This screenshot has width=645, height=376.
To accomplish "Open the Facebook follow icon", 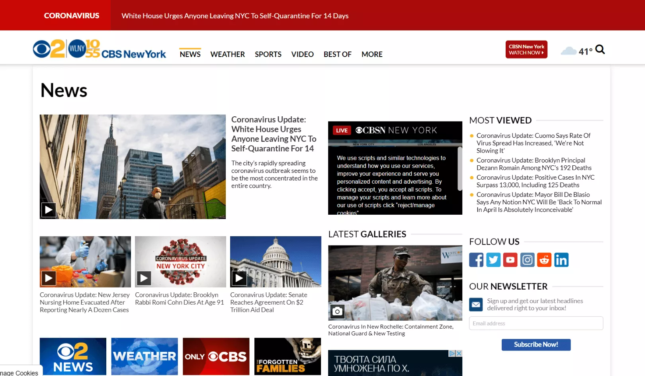I will click(x=476, y=260).
